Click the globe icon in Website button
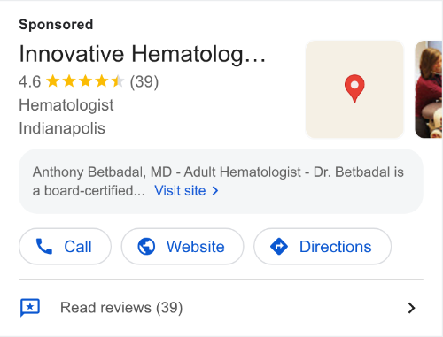Image resolution: width=443 pixels, height=337 pixels. (146, 247)
